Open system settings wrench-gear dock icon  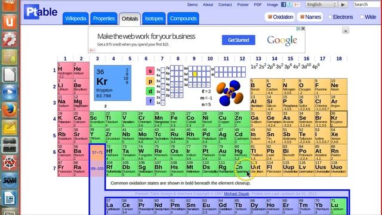[10, 39]
